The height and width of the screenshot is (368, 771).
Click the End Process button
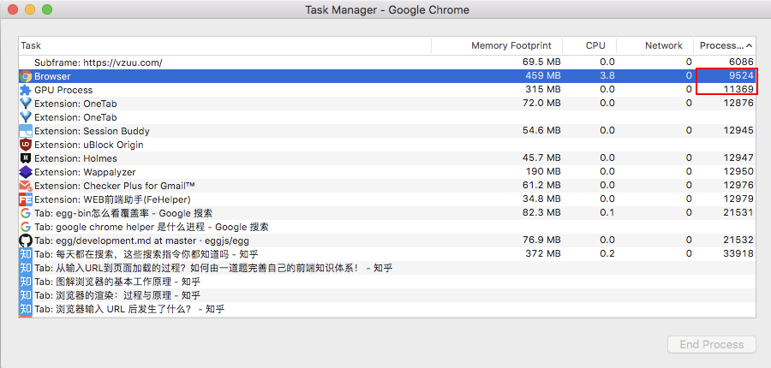[712, 344]
